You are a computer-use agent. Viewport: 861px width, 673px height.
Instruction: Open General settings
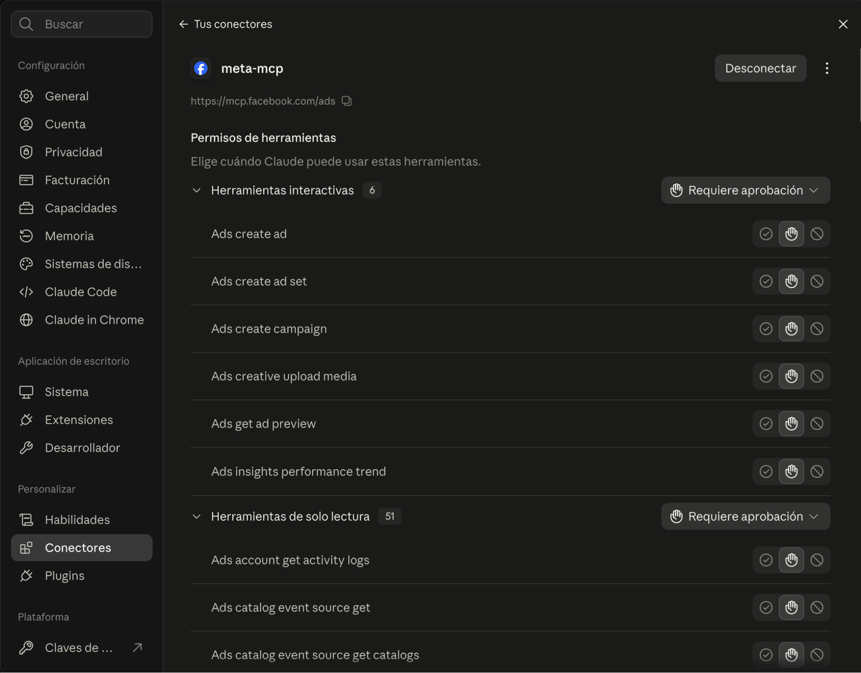click(x=81, y=96)
